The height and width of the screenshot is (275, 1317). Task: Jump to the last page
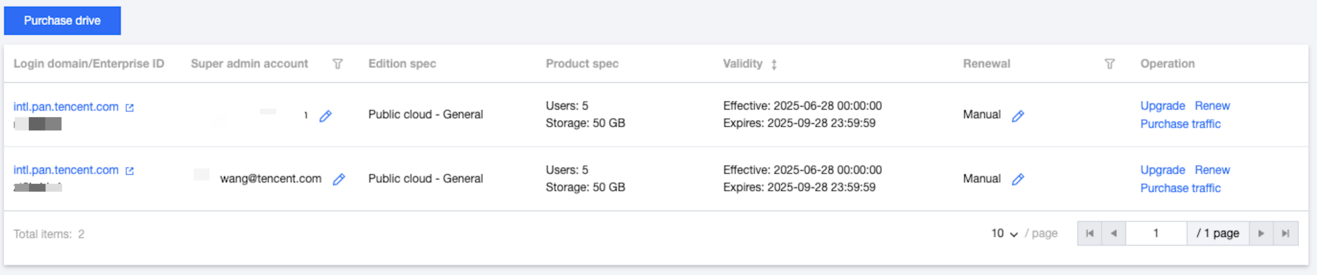click(1285, 233)
